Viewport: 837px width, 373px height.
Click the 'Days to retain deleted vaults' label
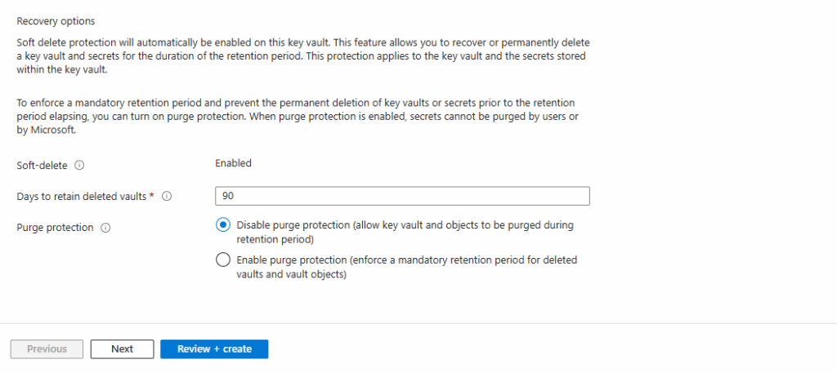tap(81, 196)
